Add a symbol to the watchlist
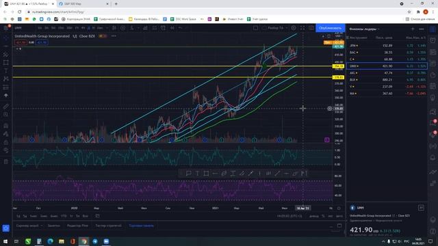The width and height of the screenshot is (438, 246). pyautogui.click(x=413, y=29)
